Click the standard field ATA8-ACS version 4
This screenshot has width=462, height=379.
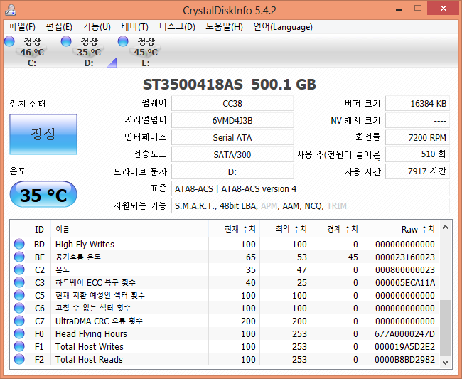pyautogui.click(x=311, y=188)
